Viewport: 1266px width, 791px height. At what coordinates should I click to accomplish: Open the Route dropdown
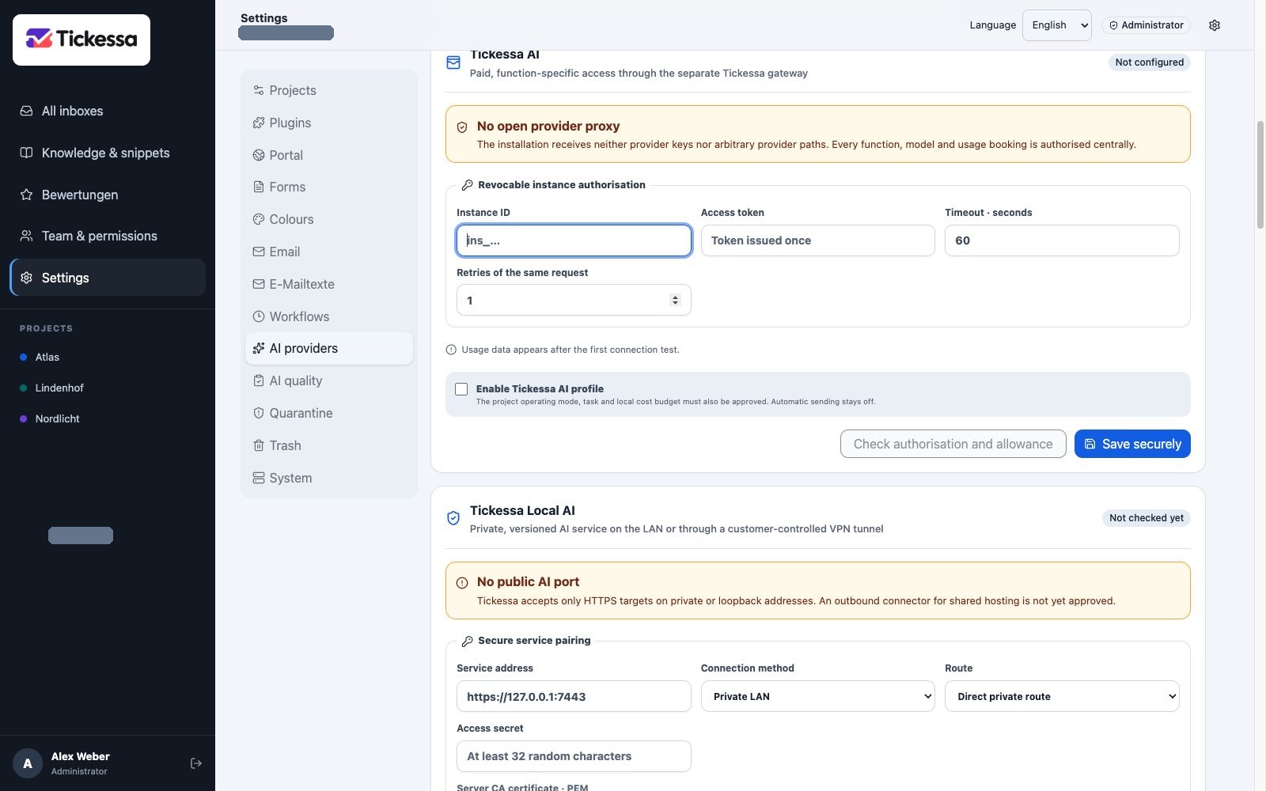(1062, 697)
